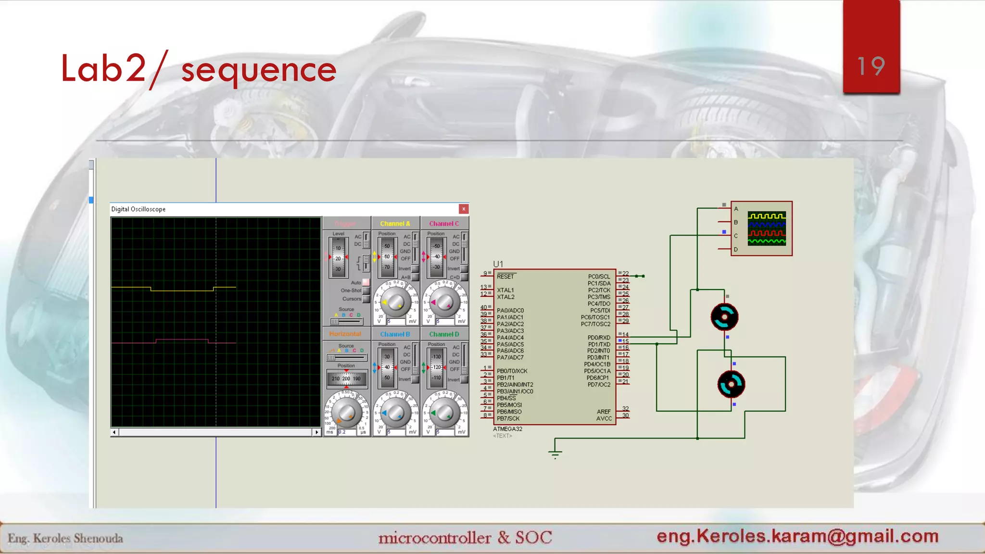Screen dimensions: 985x554
Task: Toggle the Cursors button
Action: (x=366, y=299)
